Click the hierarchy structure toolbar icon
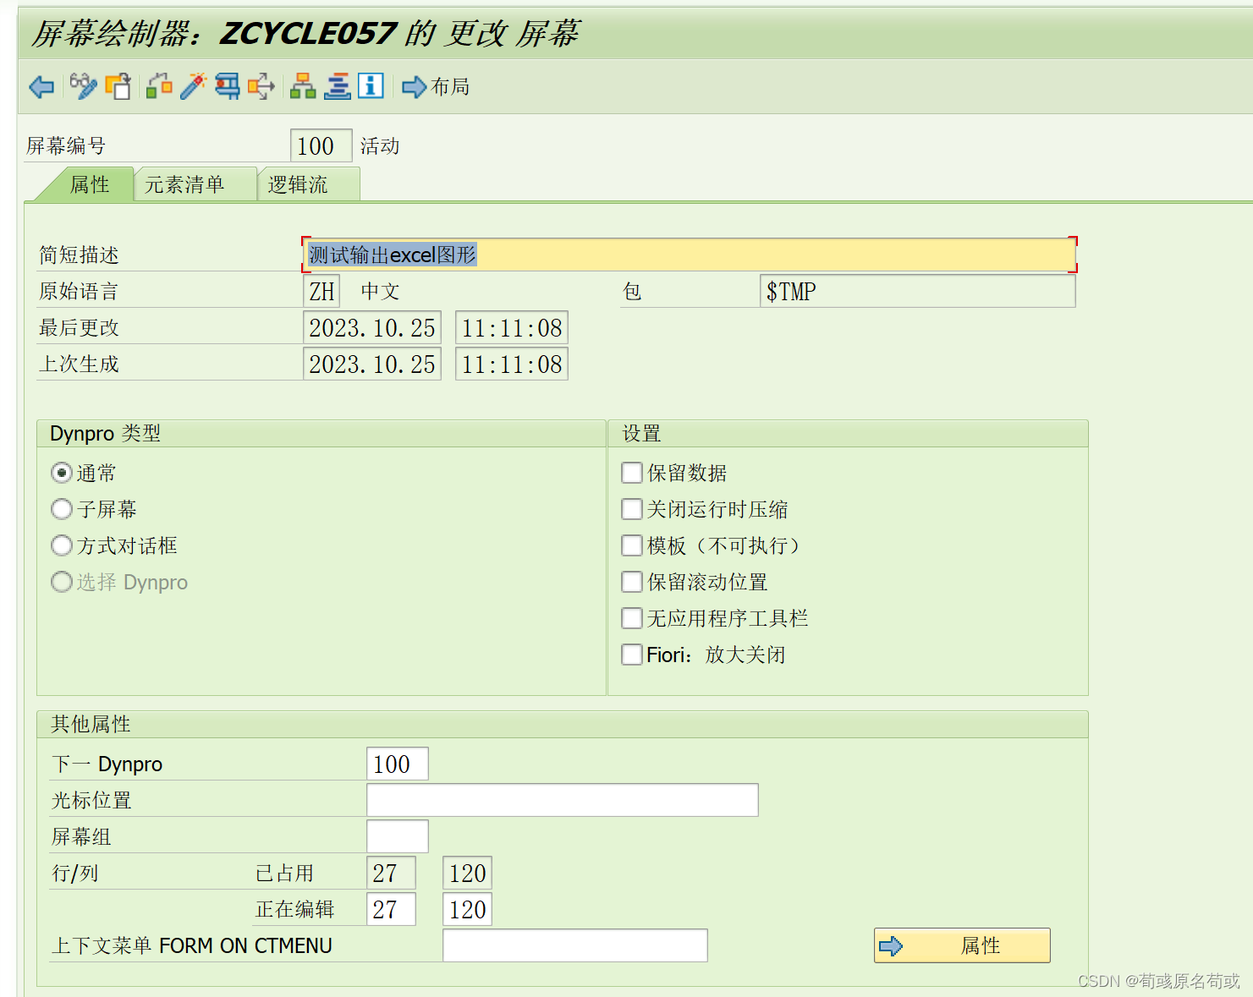Image resolution: width=1253 pixels, height=997 pixels. [x=302, y=86]
